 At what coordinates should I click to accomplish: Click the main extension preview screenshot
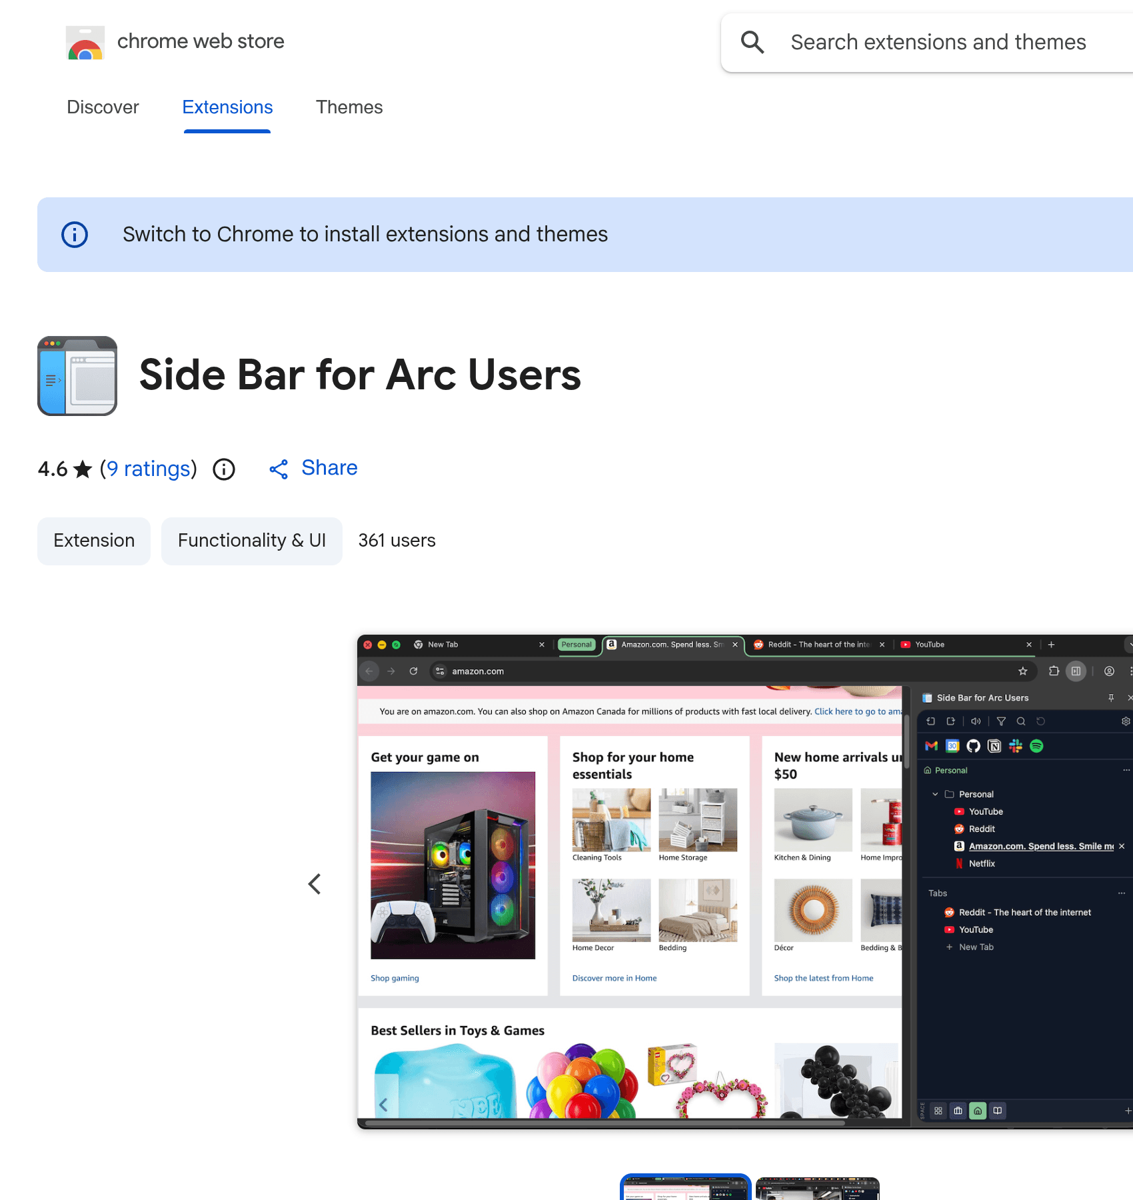pyautogui.click(x=745, y=881)
